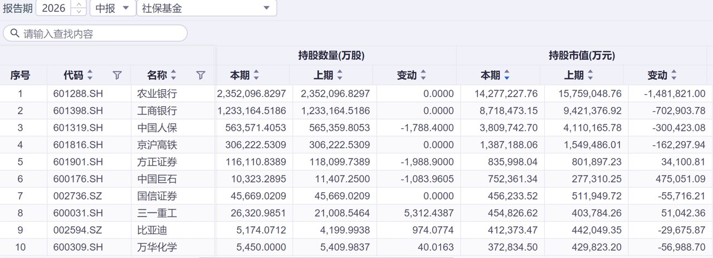Click the filter icon in 名称 column
713x258 pixels.
click(201, 75)
